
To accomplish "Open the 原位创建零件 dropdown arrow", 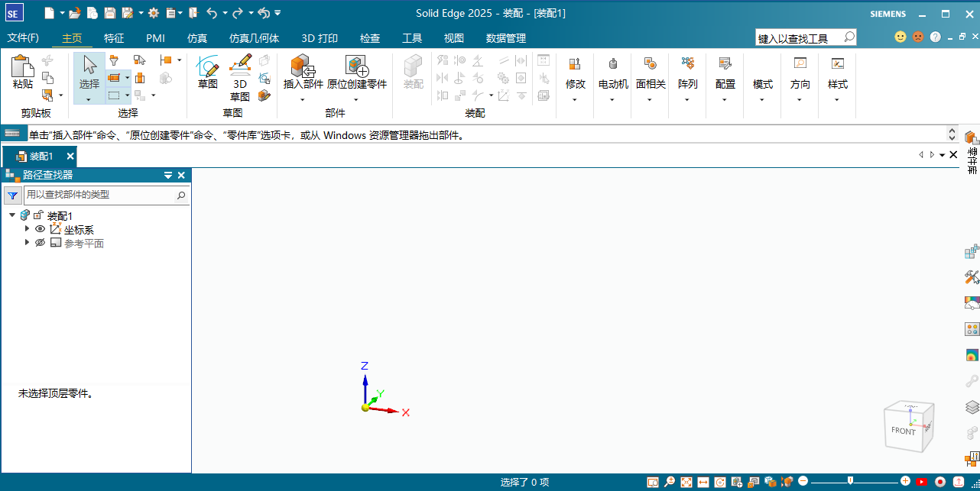I will pos(356,99).
